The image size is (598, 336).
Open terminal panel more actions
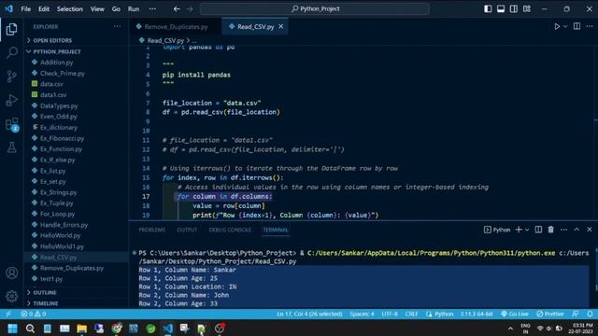pos(563,230)
